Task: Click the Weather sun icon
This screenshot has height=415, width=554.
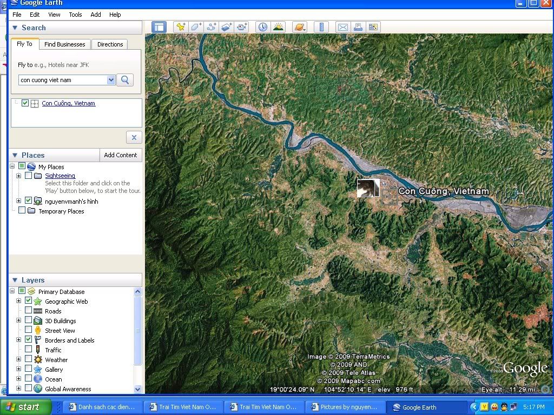Action: point(38,359)
